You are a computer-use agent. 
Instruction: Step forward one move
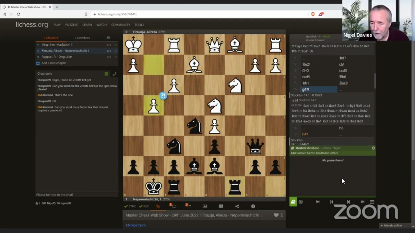click(x=349, y=202)
